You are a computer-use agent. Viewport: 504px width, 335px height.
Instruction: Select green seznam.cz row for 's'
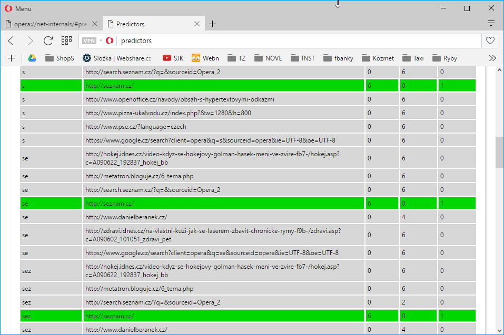(x=248, y=86)
